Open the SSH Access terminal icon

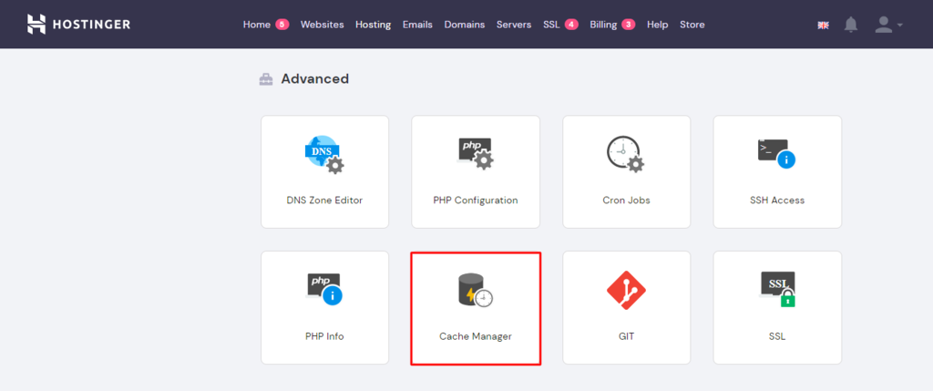click(x=776, y=155)
